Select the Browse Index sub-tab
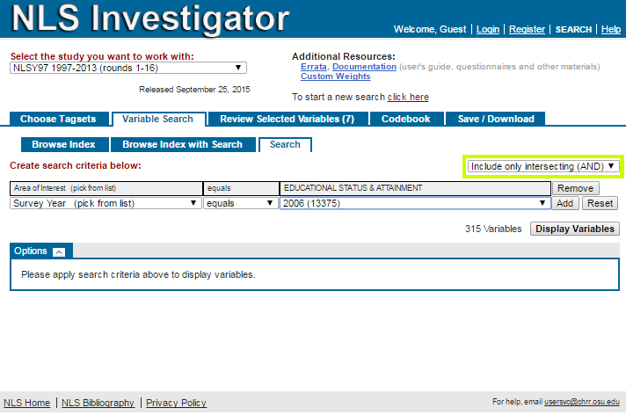626x415 pixels. 64,144
